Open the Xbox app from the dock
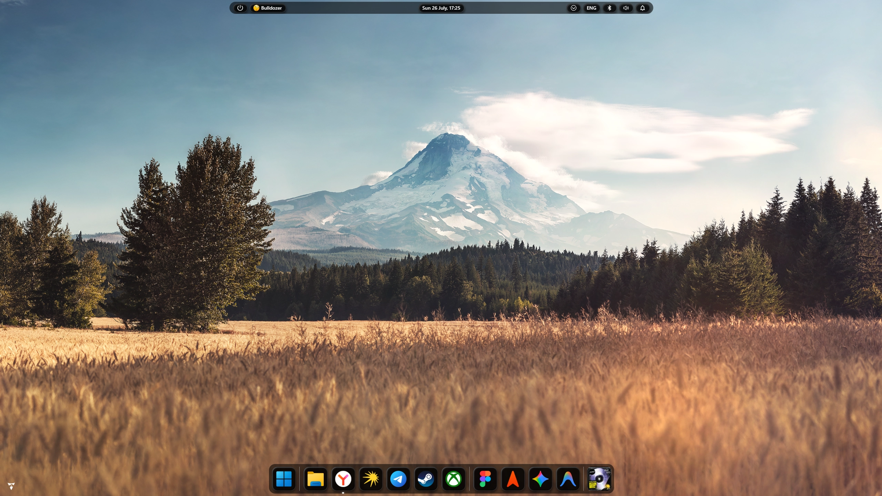The width and height of the screenshot is (882, 496). pos(453,479)
